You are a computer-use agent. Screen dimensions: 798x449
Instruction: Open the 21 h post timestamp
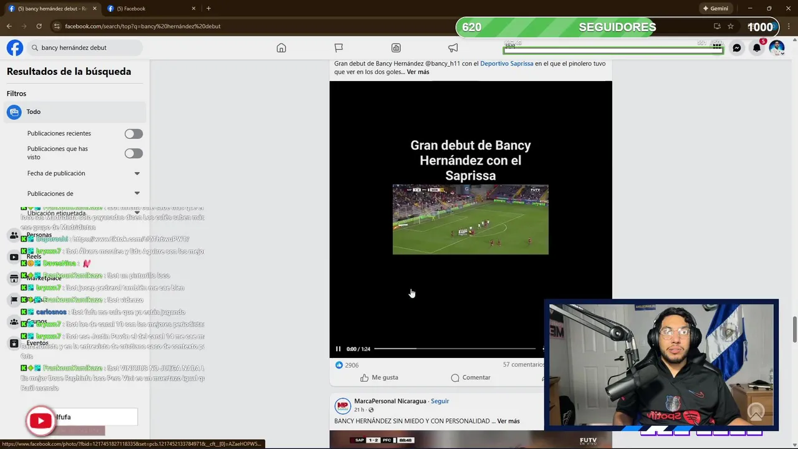[x=359, y=410]
